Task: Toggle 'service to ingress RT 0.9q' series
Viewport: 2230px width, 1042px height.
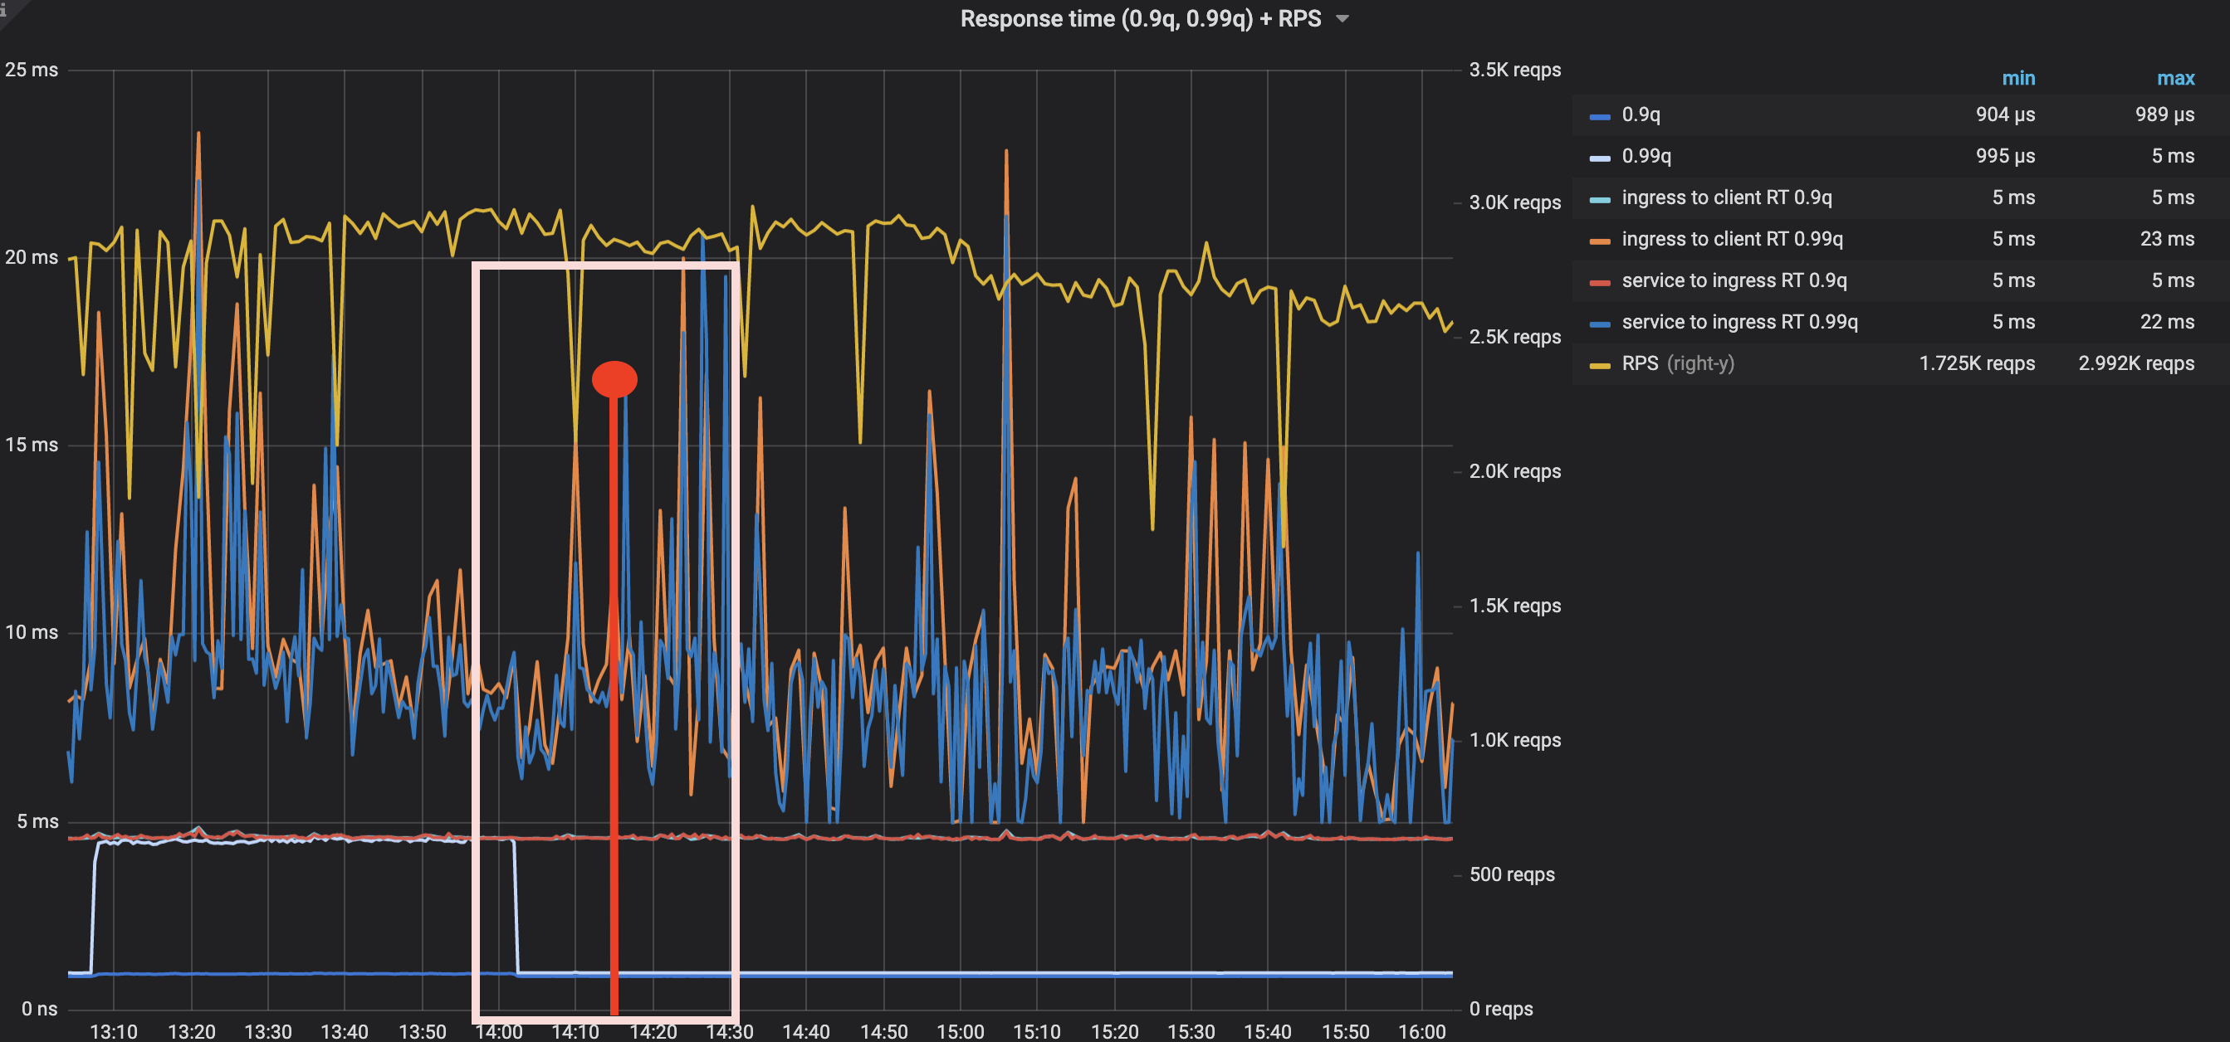Action: [x=1734, y=281]
